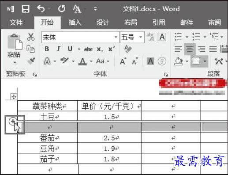Select the Format Painter brush

(x=31, y=61)
